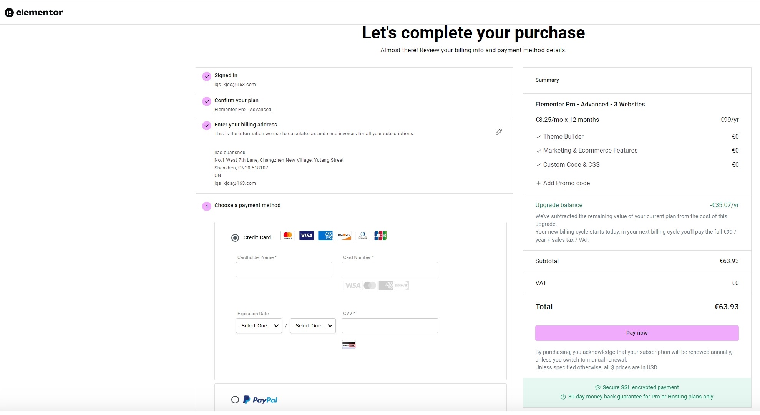Click the Diners Club logo beside Credit Card

[363, 236]
